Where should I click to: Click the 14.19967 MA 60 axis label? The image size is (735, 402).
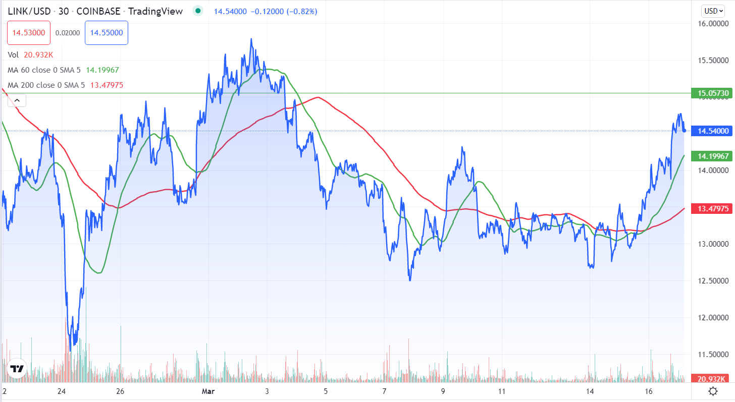click(x=712, y=156)
